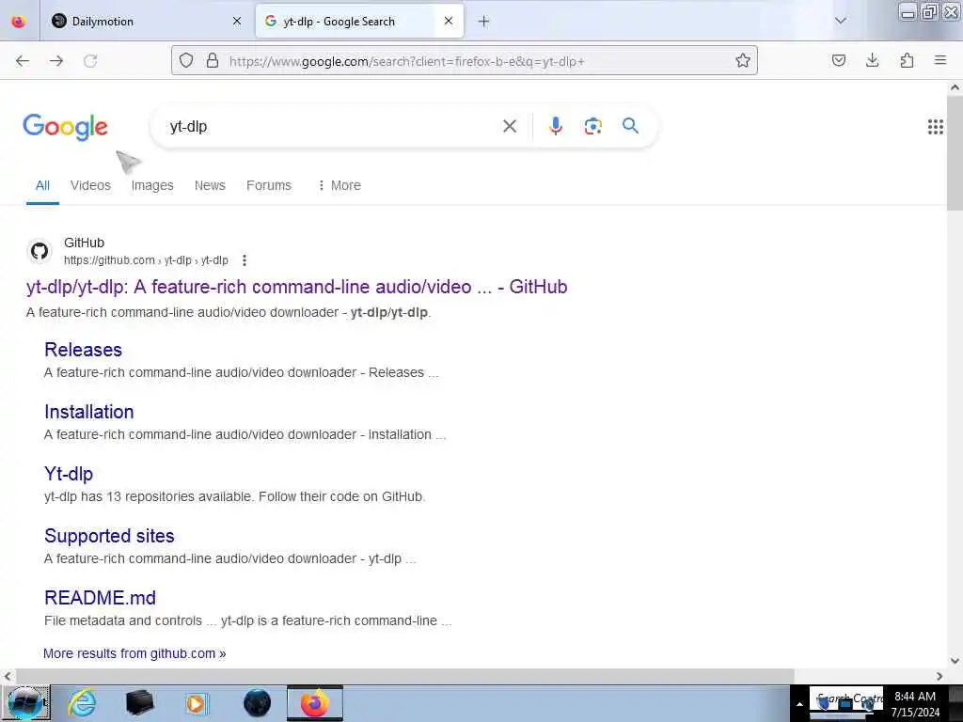
Task: Select the yt-dlp Google Search tab
Action: [359, 22]
